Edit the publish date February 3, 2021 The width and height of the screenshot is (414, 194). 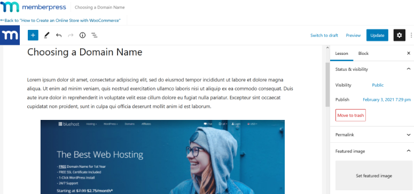pyautogui.click(x=387, y=100)
